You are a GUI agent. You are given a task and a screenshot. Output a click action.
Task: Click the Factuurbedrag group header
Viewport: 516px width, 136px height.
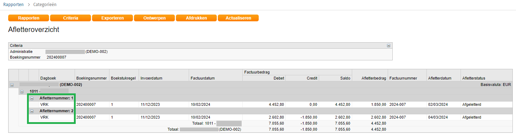(257, 72)
